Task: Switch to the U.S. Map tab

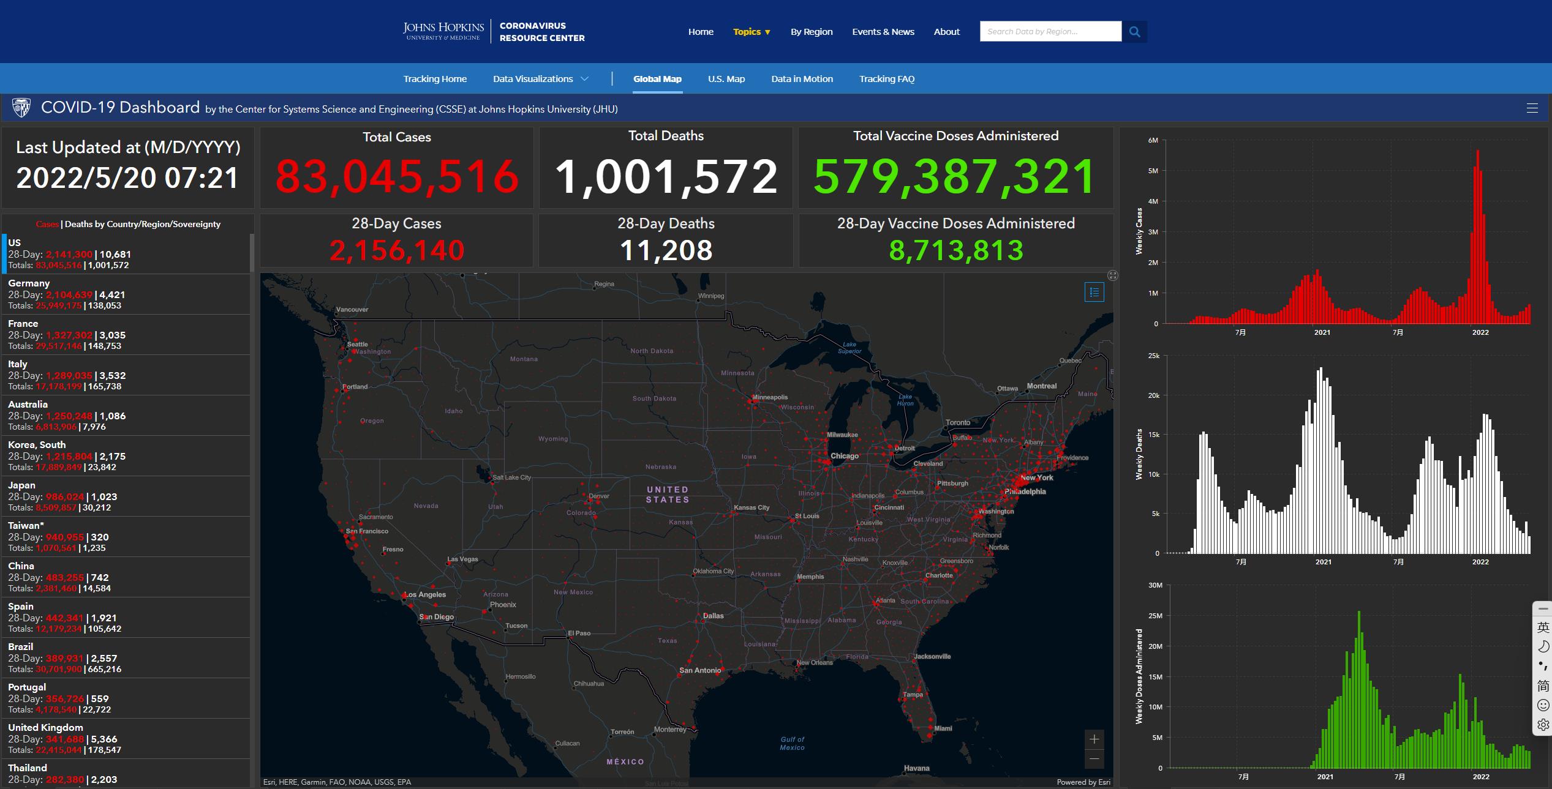Action: click(x=726, y=79)
